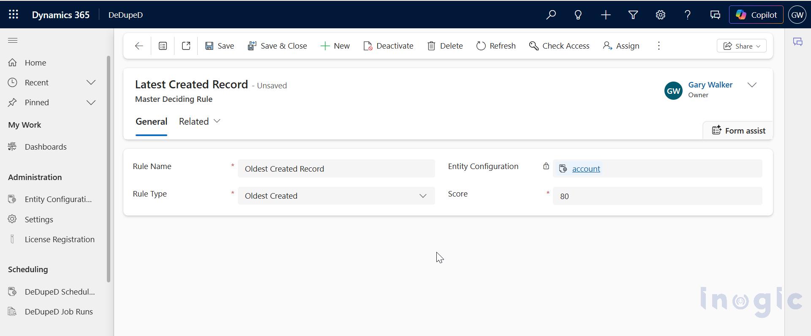Open the settings gear in header
811x336 pixels.
click(661, 15)
